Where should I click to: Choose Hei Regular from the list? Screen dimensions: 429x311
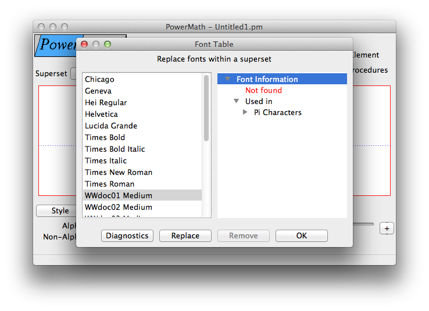tap(142, 102)
